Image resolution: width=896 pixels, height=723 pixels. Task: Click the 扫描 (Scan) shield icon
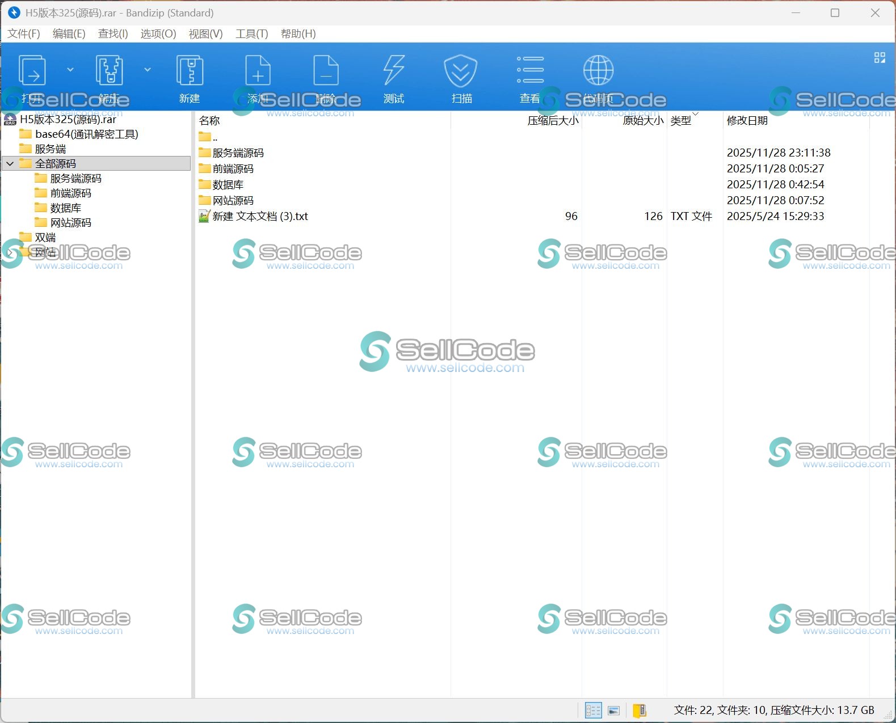461,72
